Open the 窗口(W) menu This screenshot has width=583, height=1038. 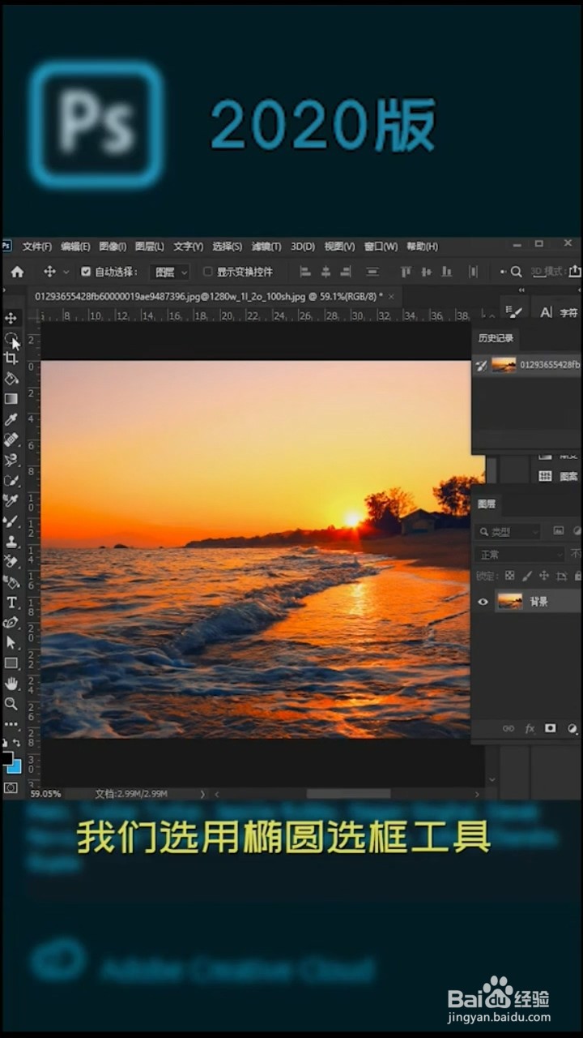[381, 247]
